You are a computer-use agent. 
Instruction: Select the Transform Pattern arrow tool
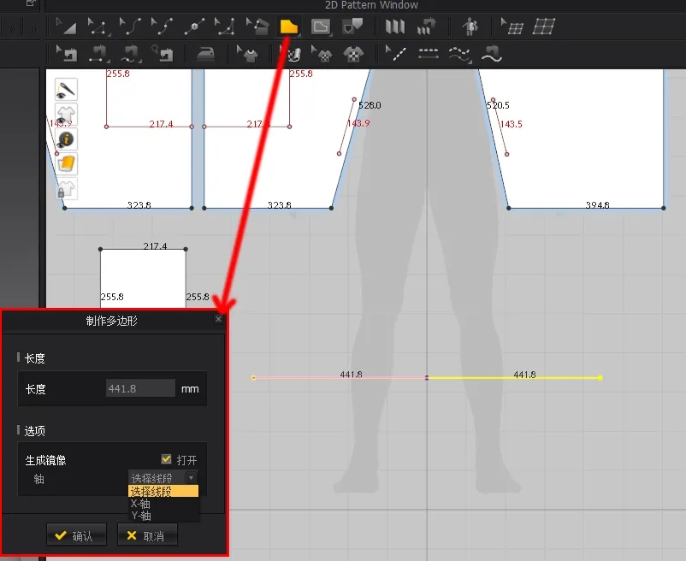pos(66,27)
